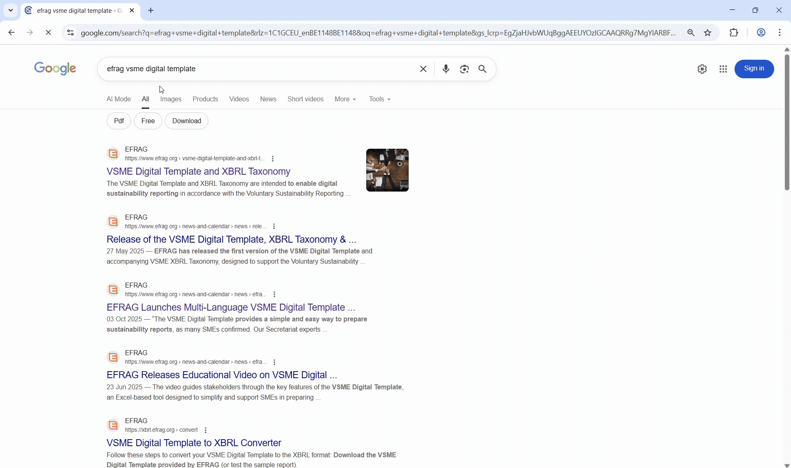Switch to the Images tab

pyautogui.click(x=171, y=99)
